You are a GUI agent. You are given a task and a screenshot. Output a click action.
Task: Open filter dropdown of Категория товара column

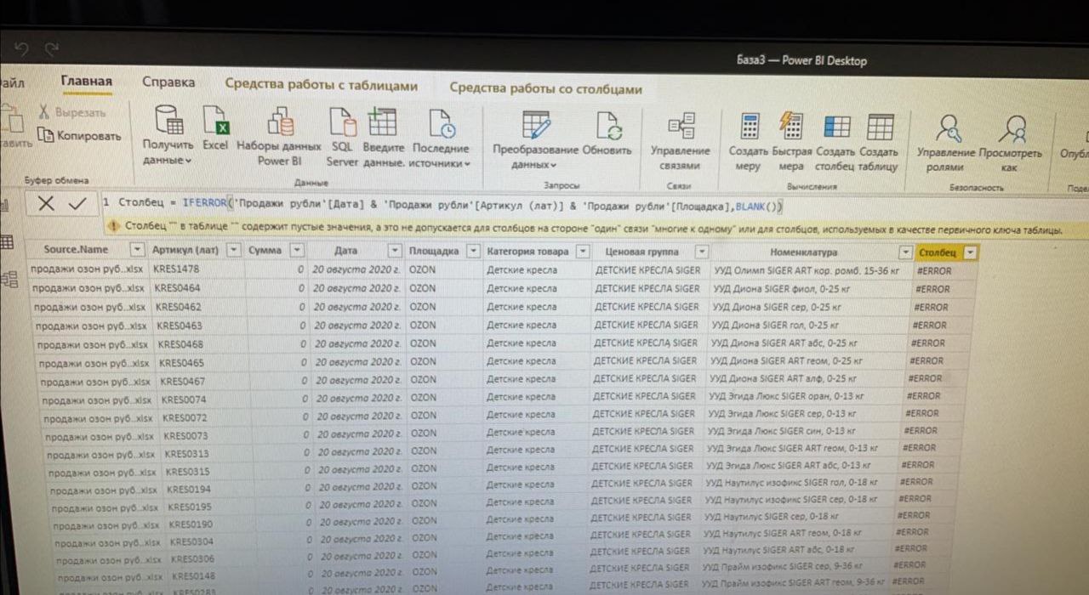583,252
